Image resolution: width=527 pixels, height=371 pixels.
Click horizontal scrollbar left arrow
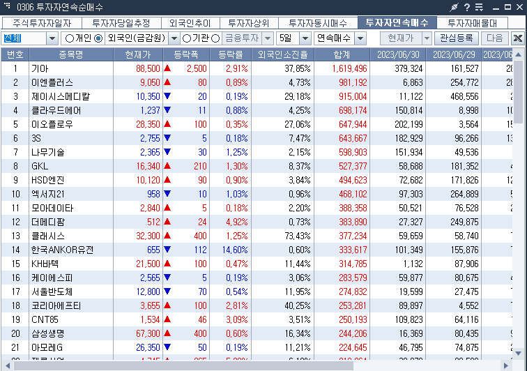pos(8,365)
